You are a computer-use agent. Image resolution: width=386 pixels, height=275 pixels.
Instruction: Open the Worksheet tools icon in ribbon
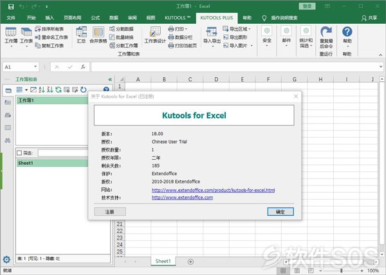(26, 37)
